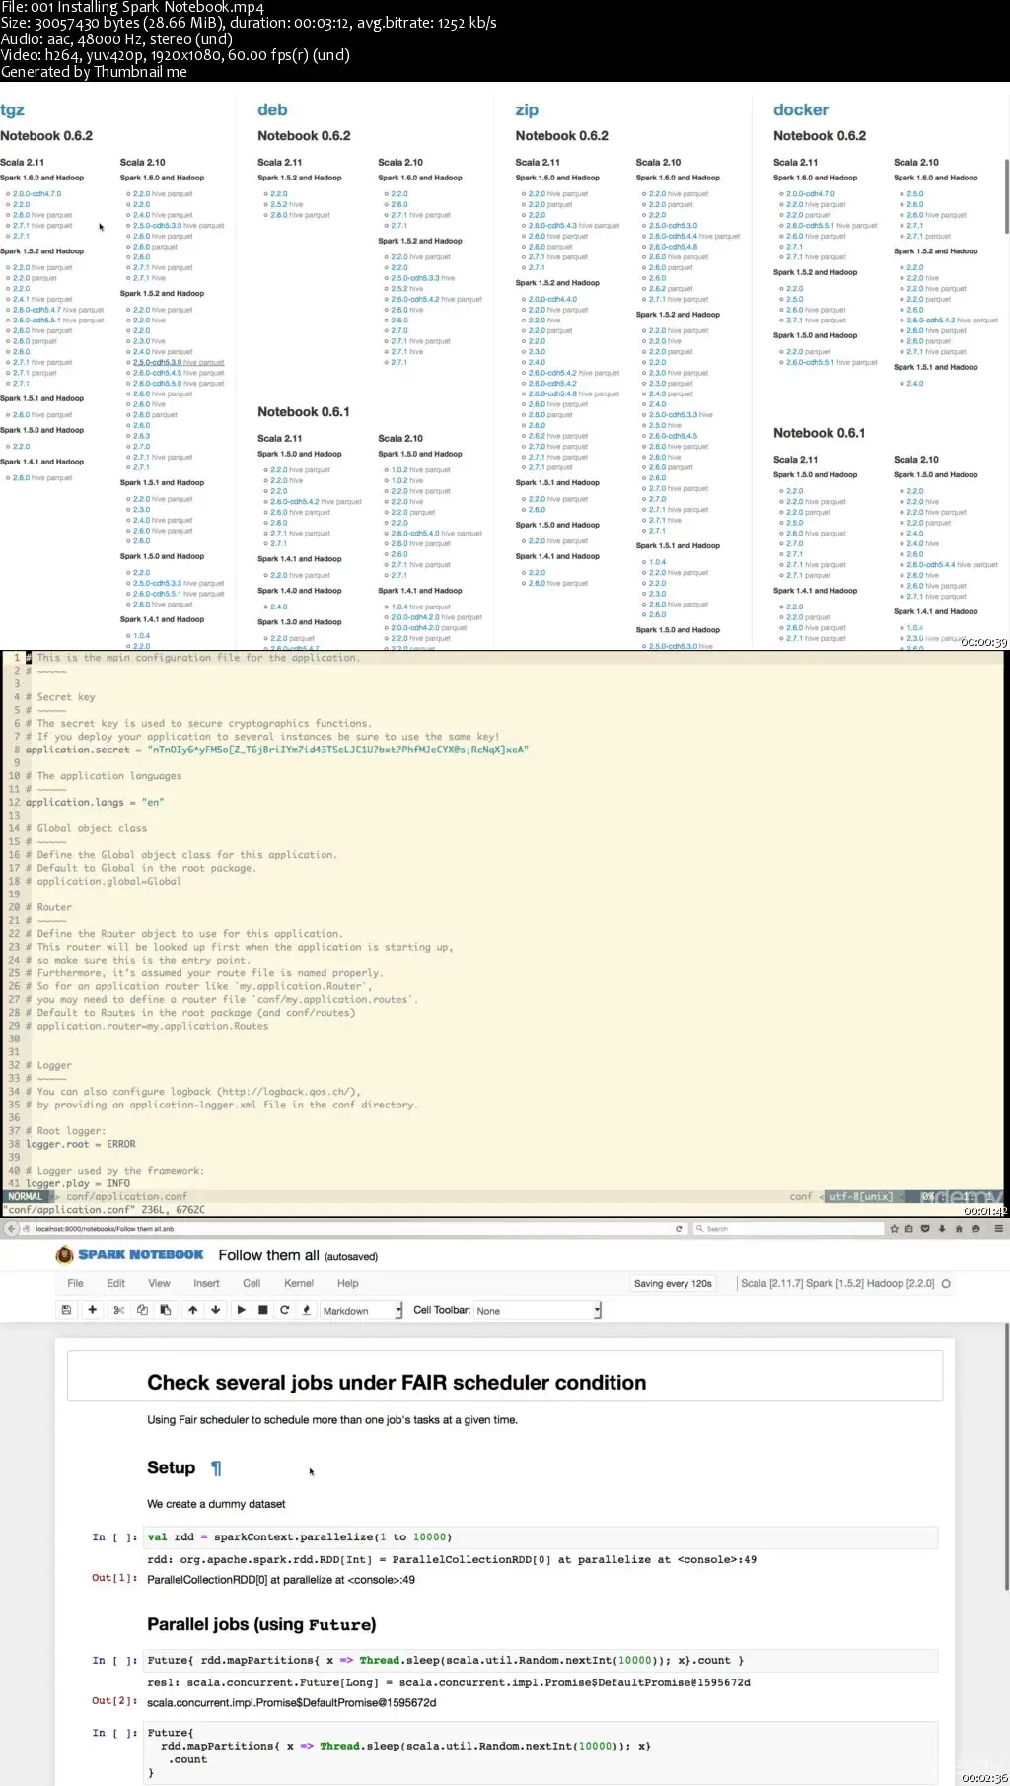
Task: Click the first 2.0.0-cdh4.7.0 link under tgz
Action: (x=36, y=194)
